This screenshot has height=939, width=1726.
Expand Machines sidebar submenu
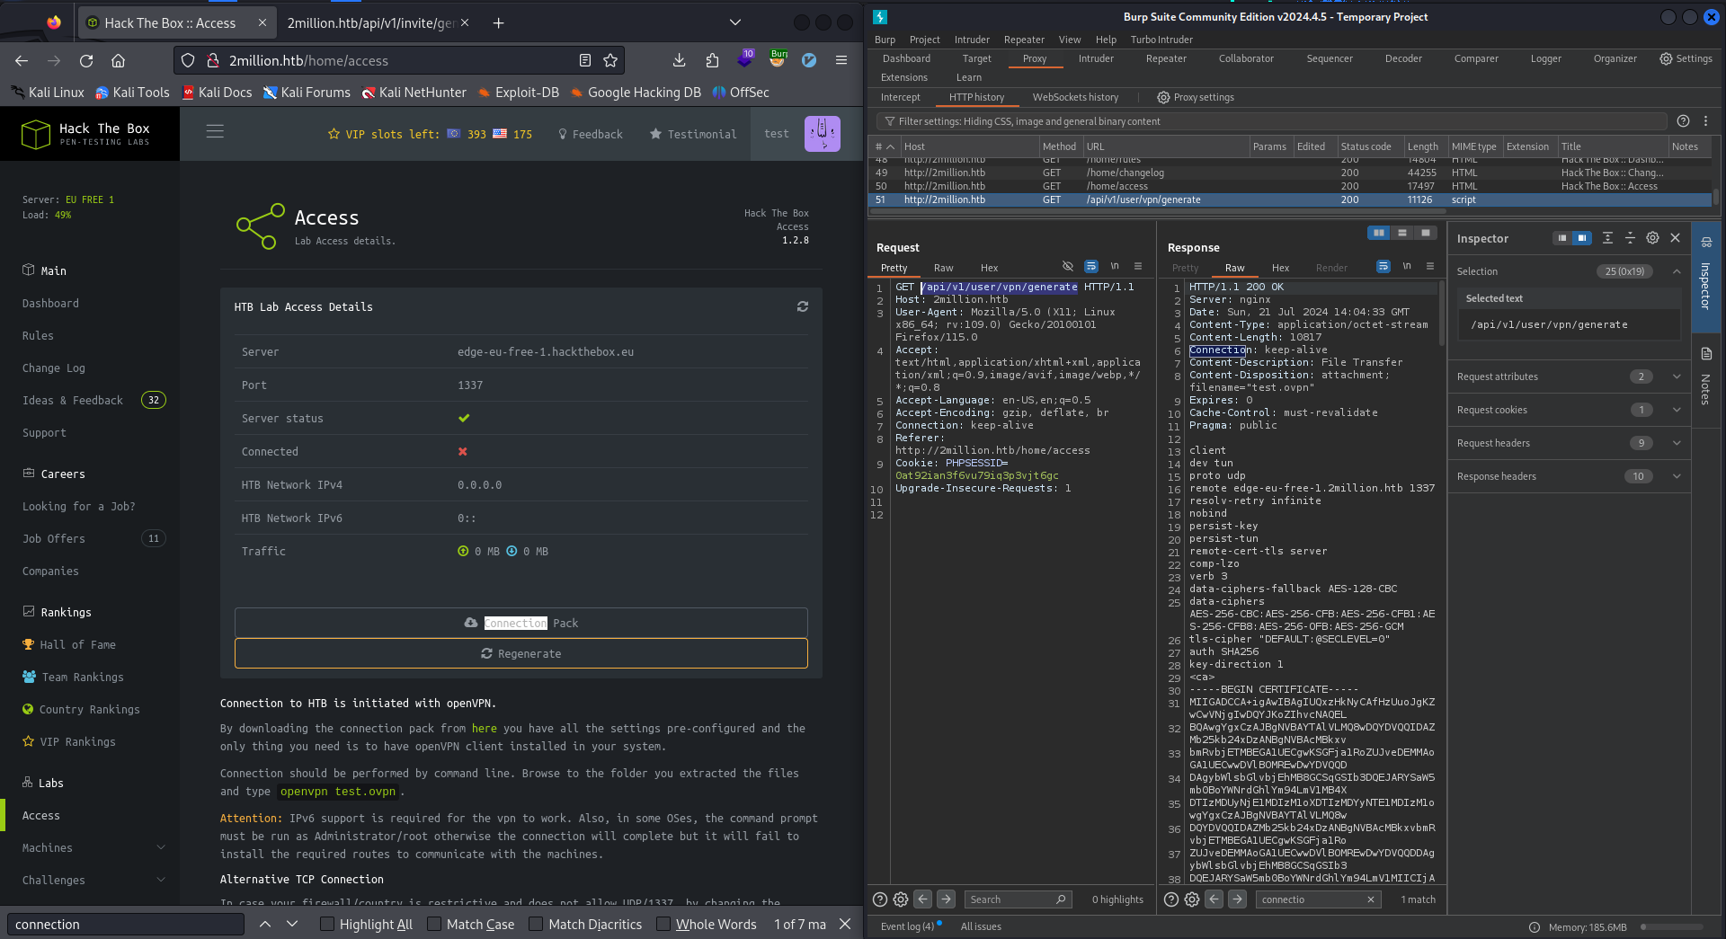click(161, 847)
